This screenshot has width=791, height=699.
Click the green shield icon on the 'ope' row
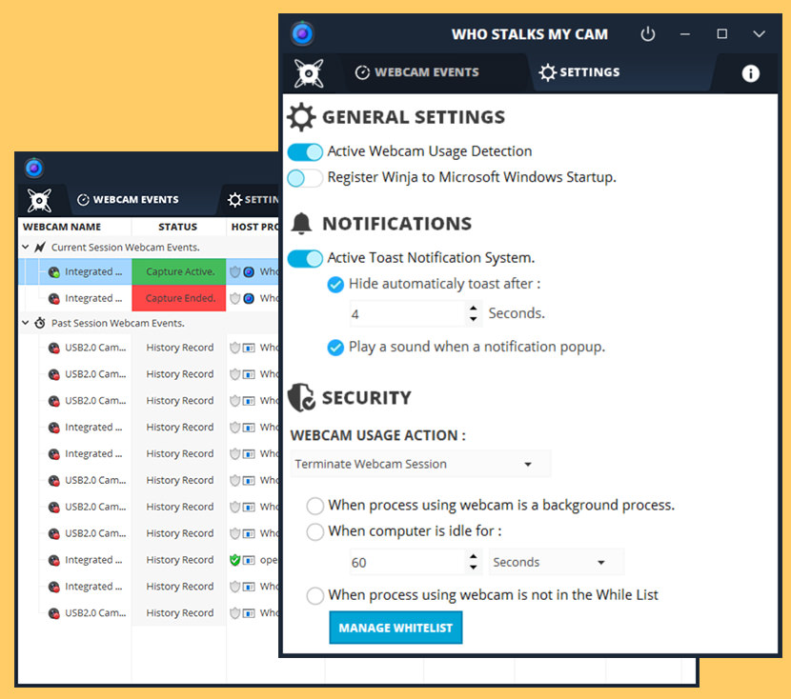tap(234, 560)
